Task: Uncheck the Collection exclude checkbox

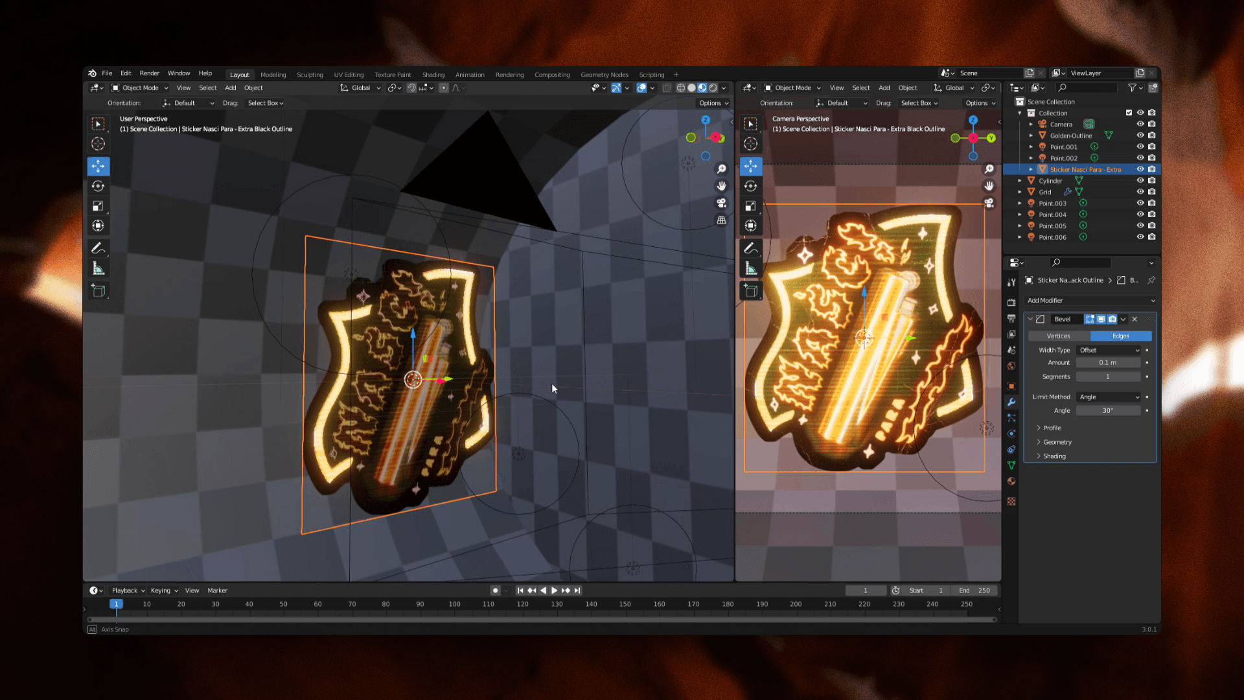Action: pos(1129,113)
